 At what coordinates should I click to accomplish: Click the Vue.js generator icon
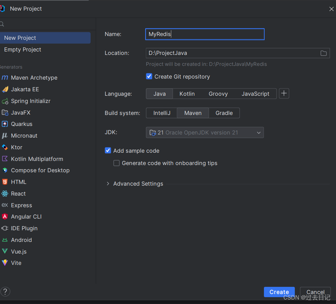pyautogui.click(x=5, y=252)
